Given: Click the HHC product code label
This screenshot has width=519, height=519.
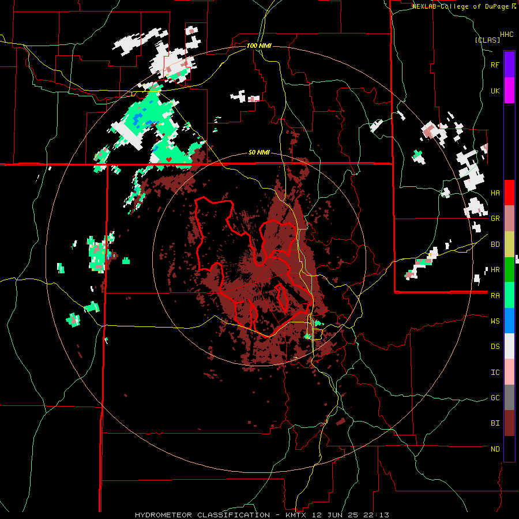Looking at the screenshot, I should [x=507, y=35].
